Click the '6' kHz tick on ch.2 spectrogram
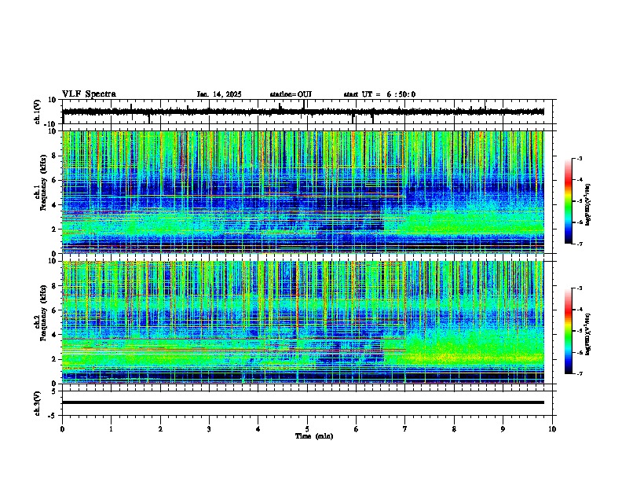The image size is (622, 481). click(55, 310)
